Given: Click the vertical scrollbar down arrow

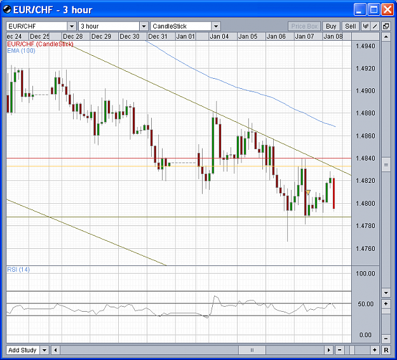Looking at the screenshot, I should pos(386,293).
